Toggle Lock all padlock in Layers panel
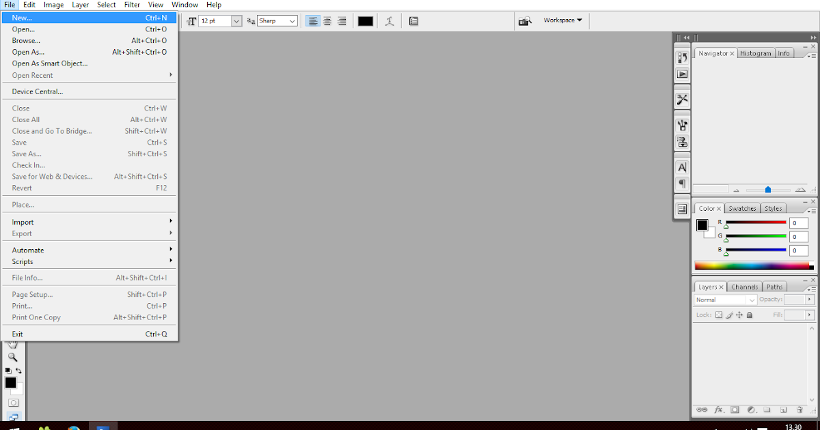820x430 pixels. point(750,315)
